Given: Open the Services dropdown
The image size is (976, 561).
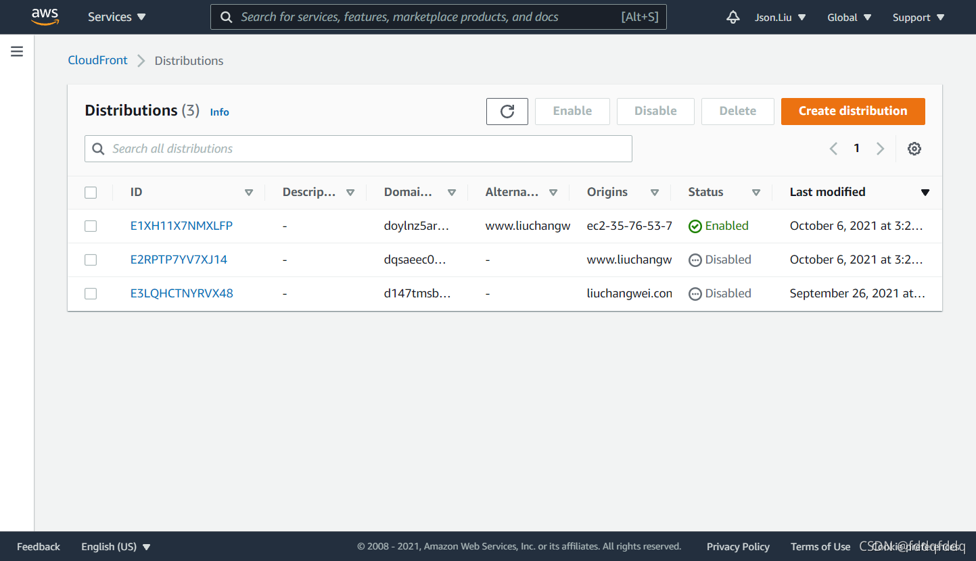Looking at the screenshot, I should click(x=116, y=18).
